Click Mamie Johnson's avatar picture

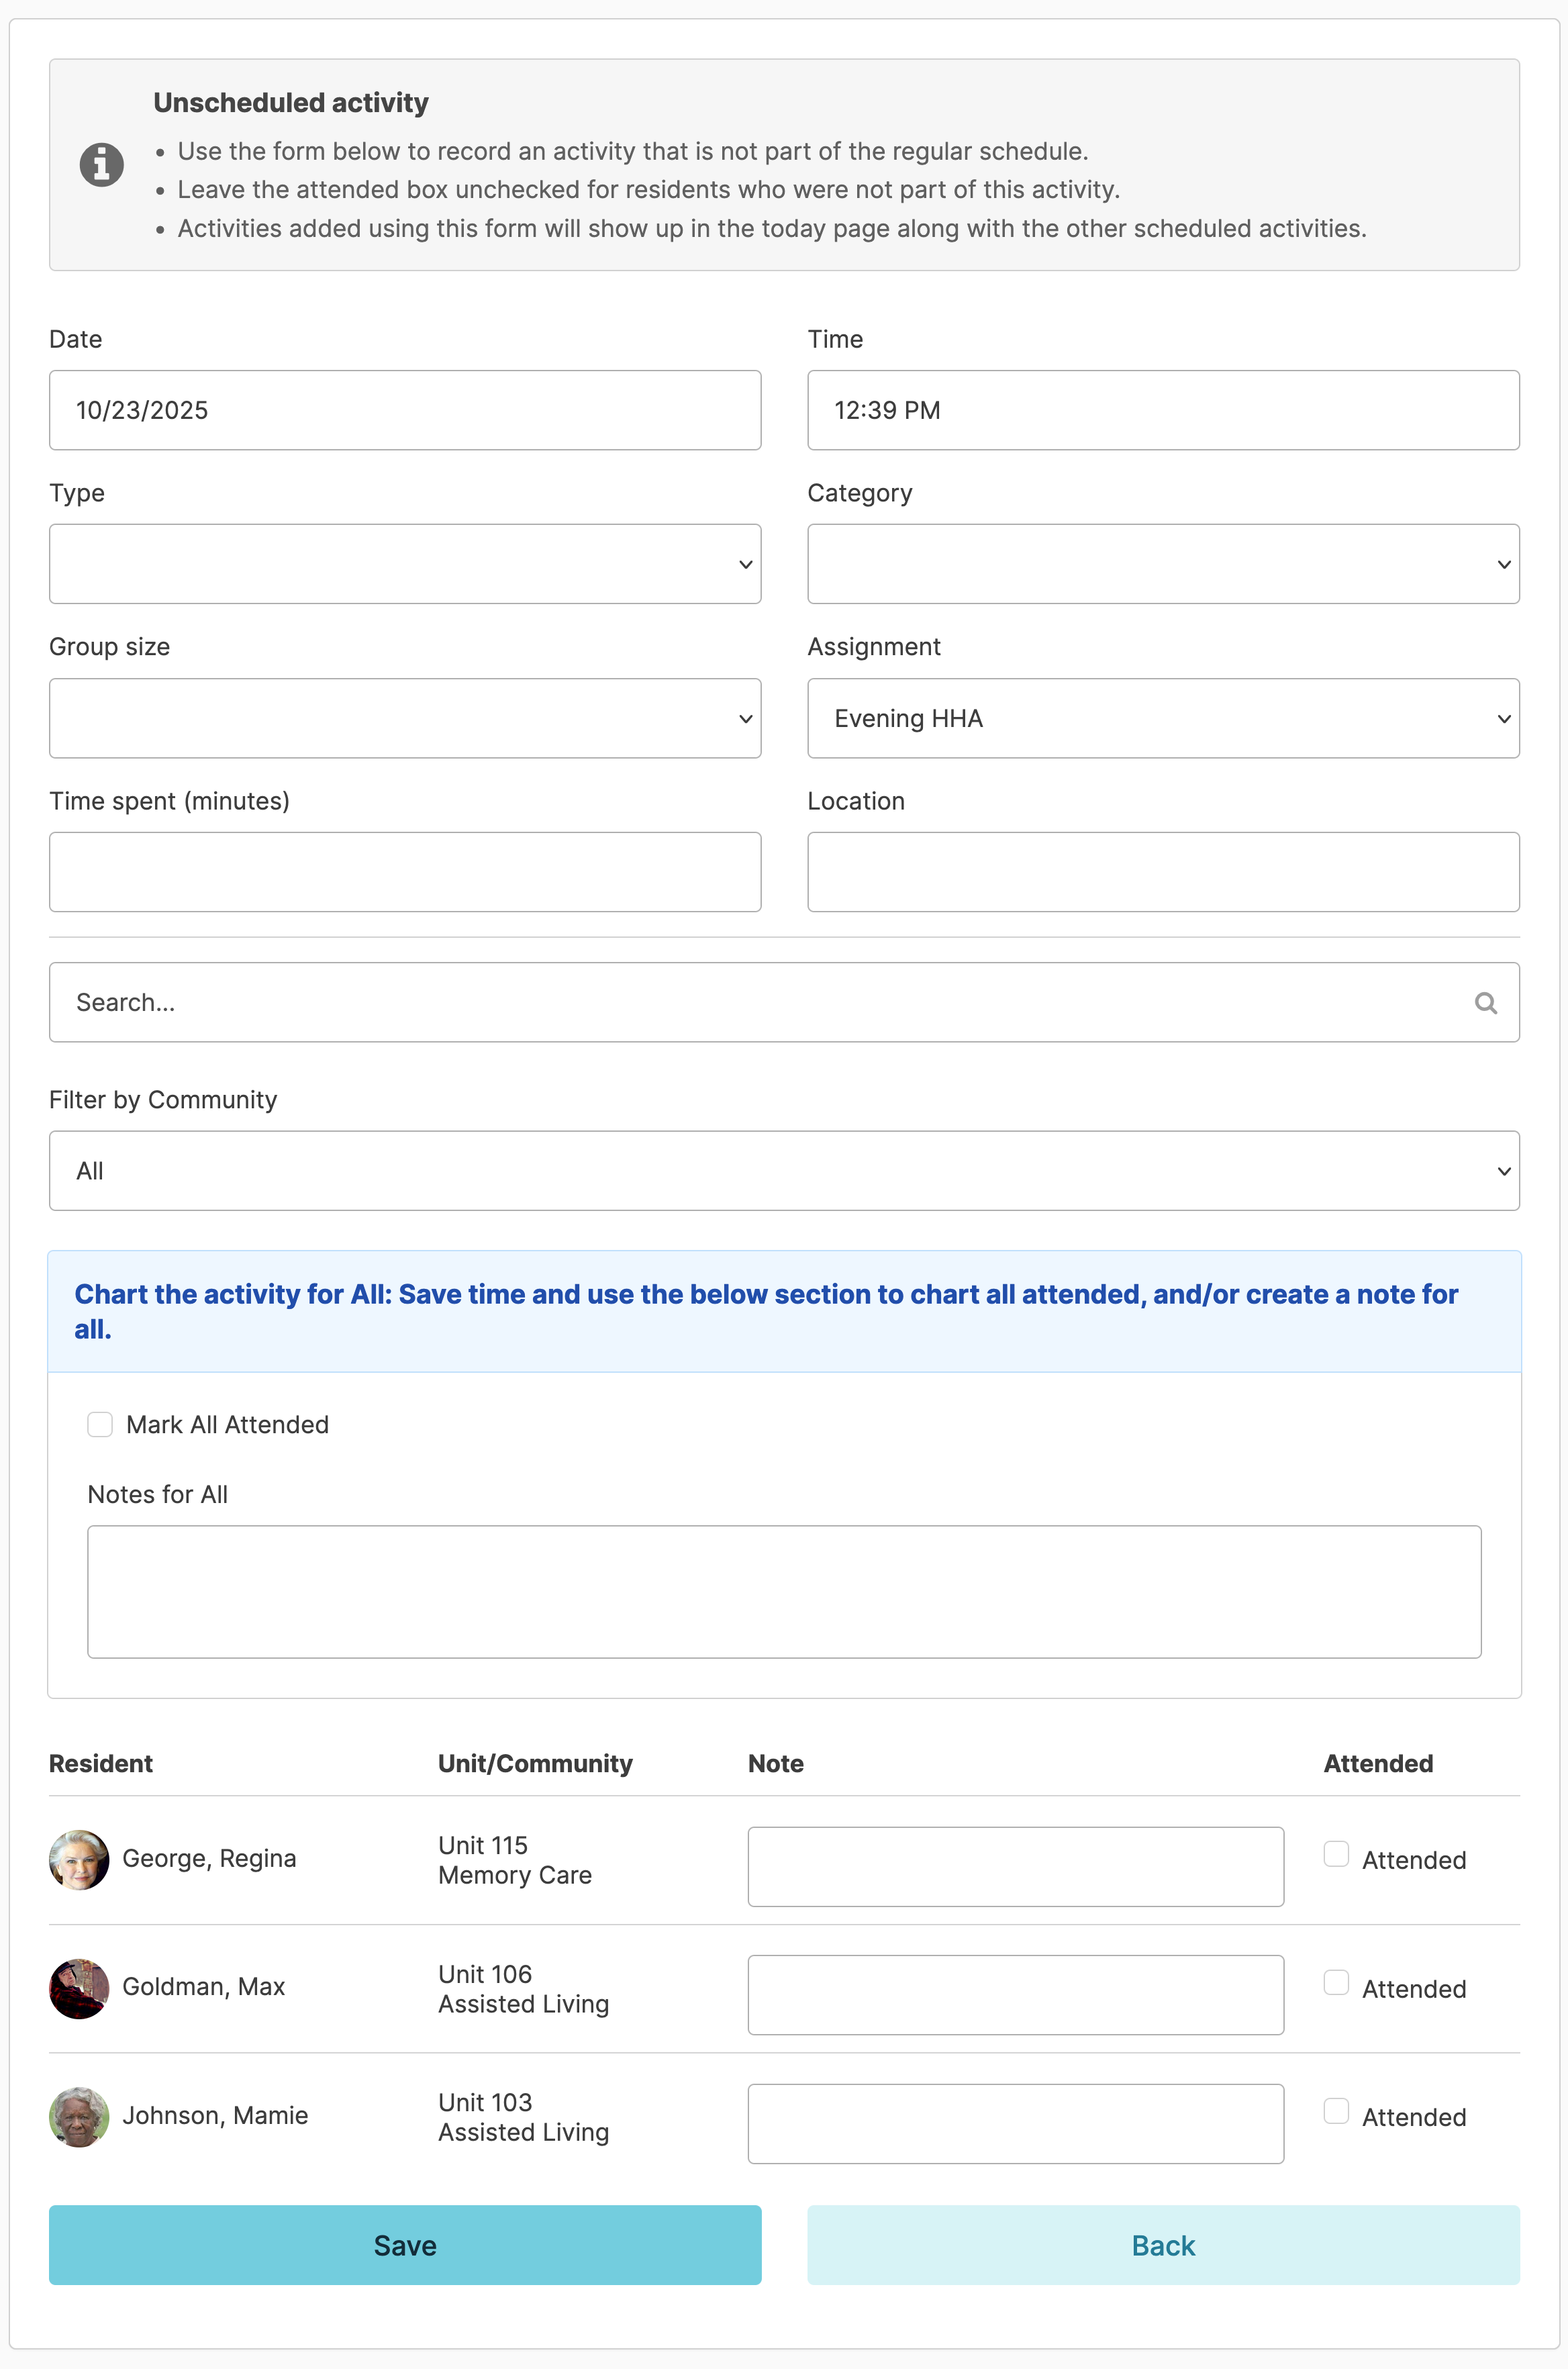pyautogui.click(x=79, y=2116)
